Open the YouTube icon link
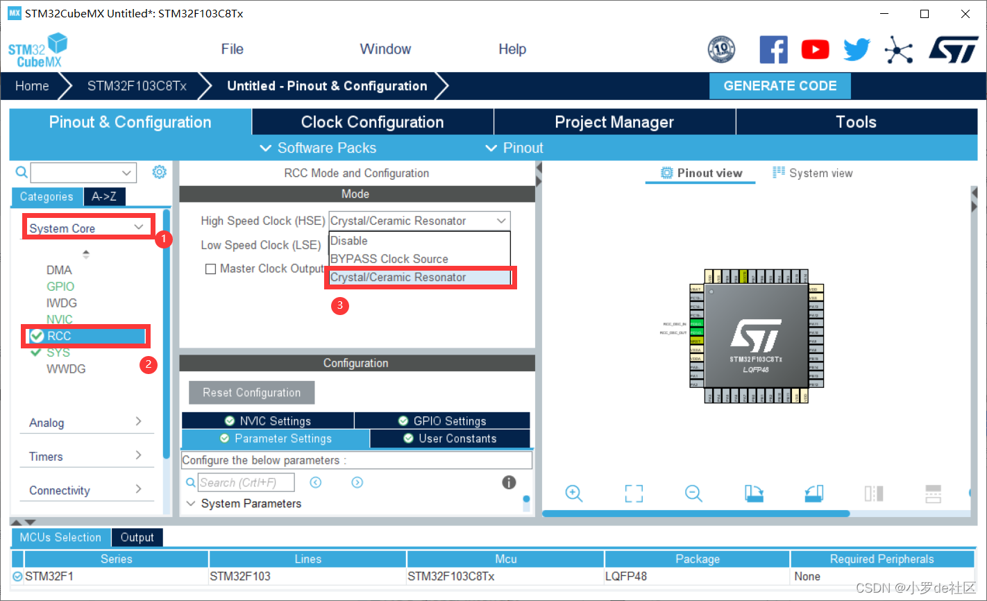 coord(815,50)
